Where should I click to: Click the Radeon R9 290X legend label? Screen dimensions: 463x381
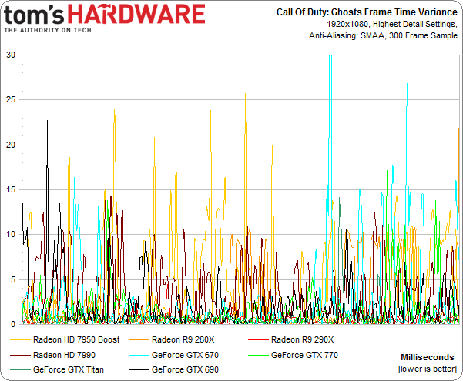(x=302, y=339)
